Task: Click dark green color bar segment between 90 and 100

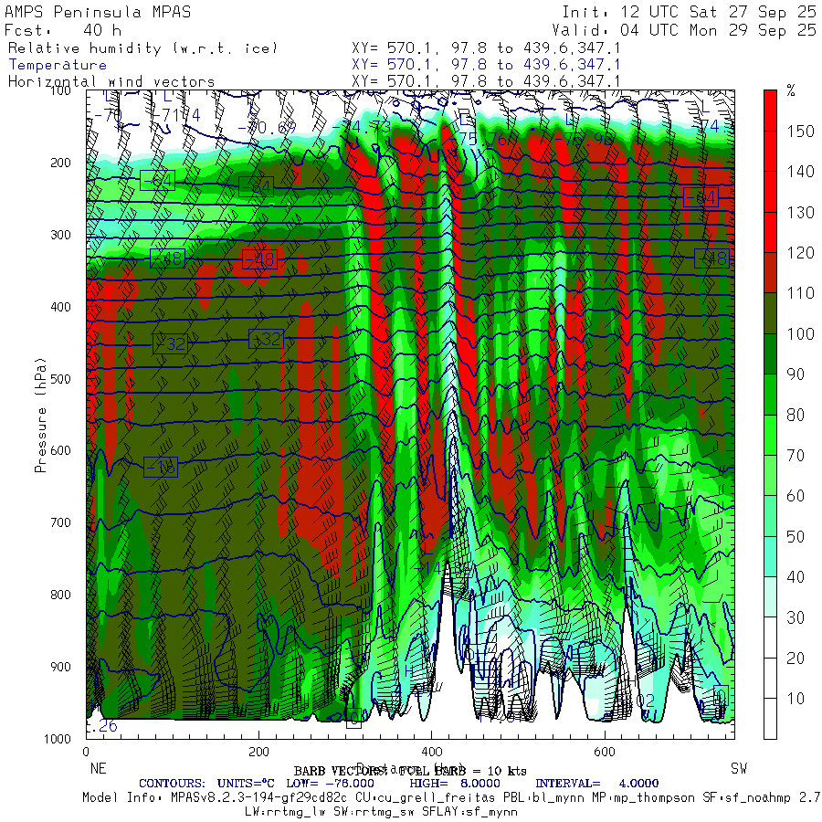Action: (770, 353)
